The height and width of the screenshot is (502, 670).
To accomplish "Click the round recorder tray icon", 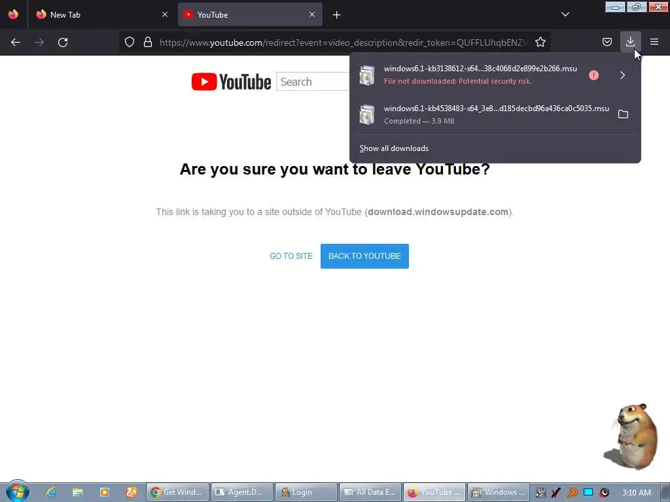I will (604, 493).
